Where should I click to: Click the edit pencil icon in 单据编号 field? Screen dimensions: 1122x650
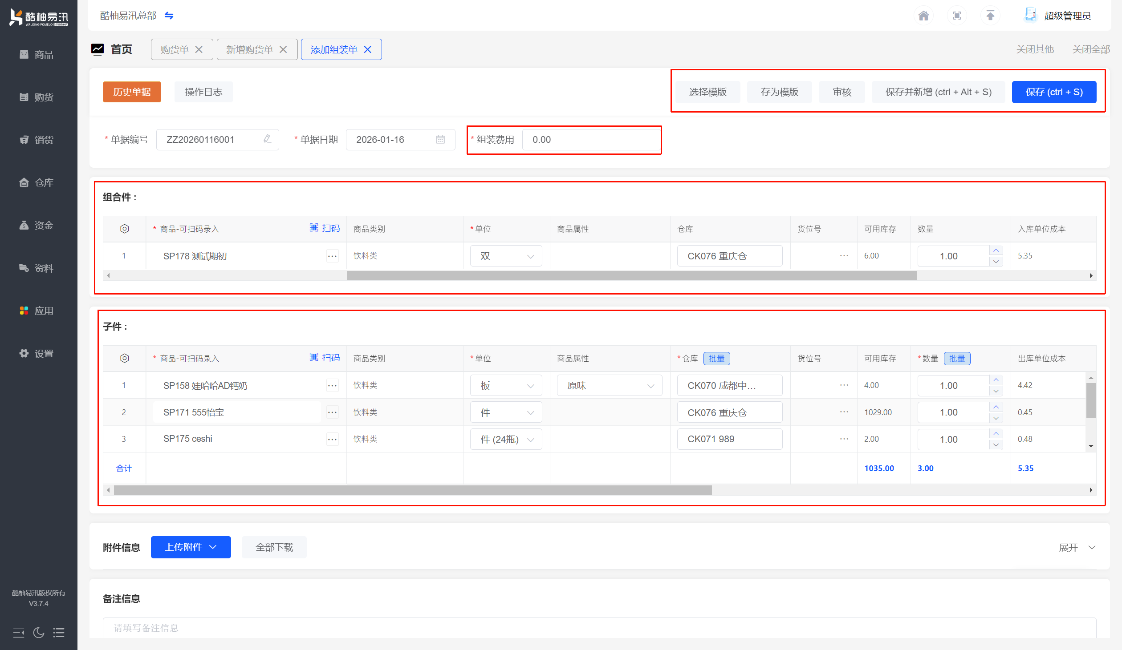[x=267, y=139]
